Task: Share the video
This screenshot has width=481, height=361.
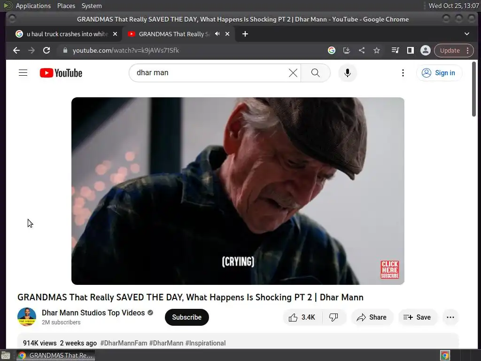Action: point(372,317)
